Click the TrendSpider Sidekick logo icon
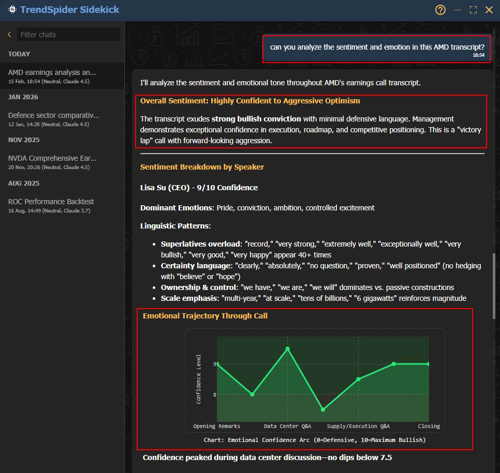The image size is (500, 473). pyautogui.click(x=11, y=10)
